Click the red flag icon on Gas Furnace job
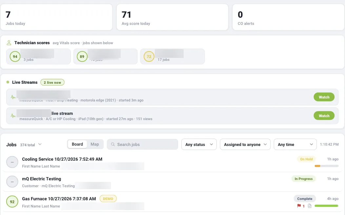 (x=299, y=206)
